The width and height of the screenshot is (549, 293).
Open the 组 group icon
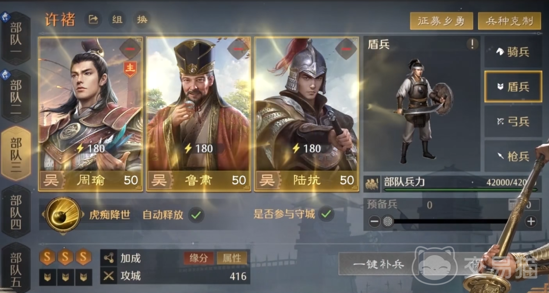(117, 20)
